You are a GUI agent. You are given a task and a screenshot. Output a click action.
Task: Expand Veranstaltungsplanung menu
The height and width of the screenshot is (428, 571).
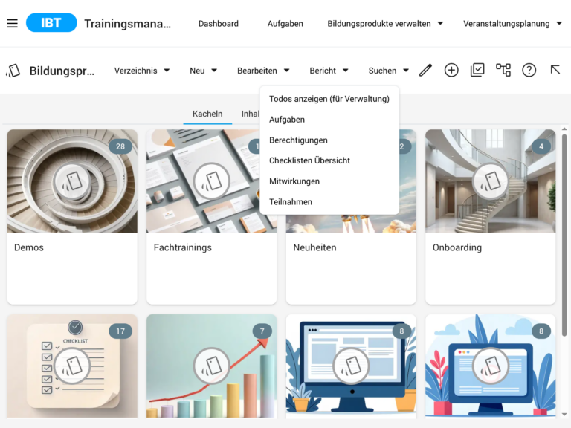(513, 24)
